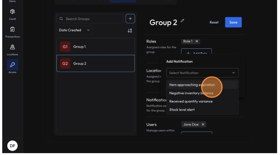
Task: Click the plus button to add group
Action: (130, 18)
